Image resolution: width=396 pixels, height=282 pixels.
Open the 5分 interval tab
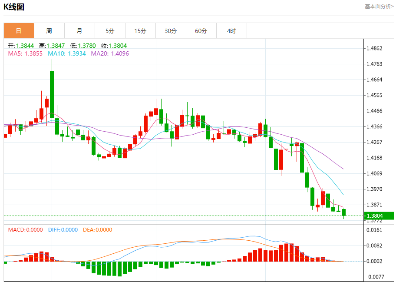110,31
